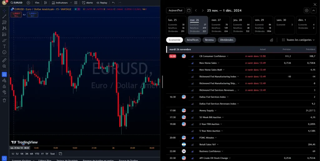
Task: Open the indicator templates grid icon
Action: 76,2
